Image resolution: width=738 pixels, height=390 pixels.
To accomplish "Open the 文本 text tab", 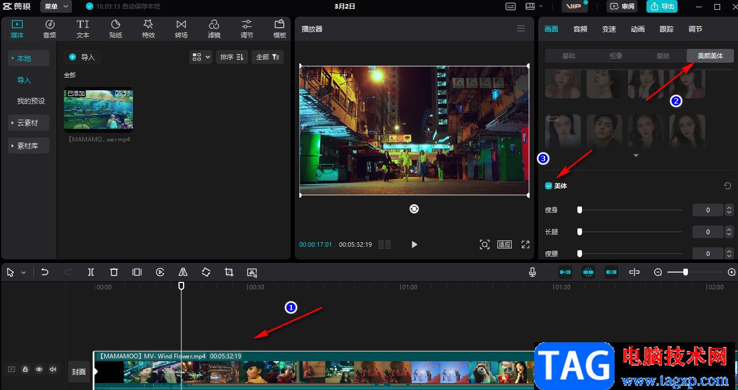I will coord(83,29).
